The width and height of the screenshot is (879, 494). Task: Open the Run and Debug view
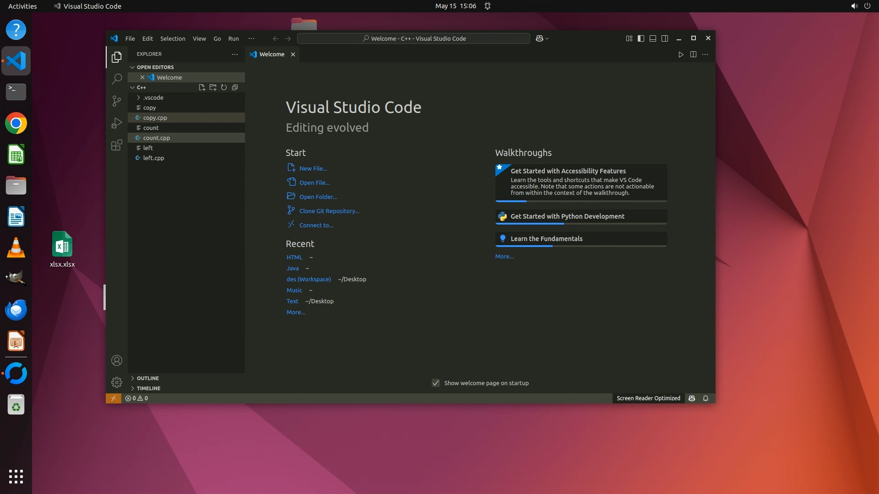117,123
